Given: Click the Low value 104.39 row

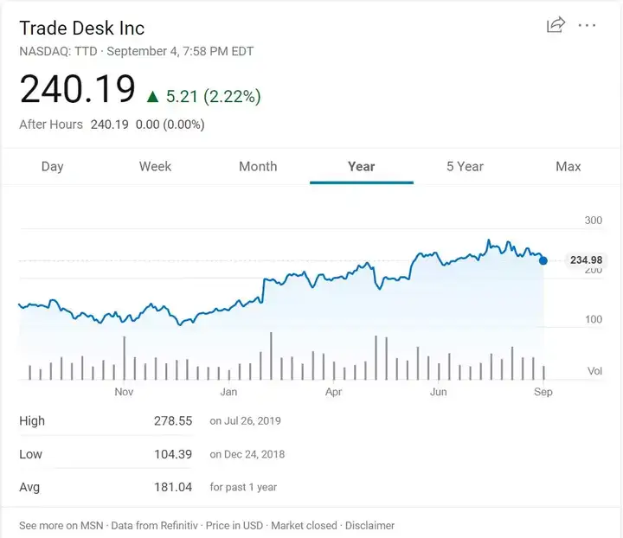Looking at the screenshot, I should [x=152, y=454].
